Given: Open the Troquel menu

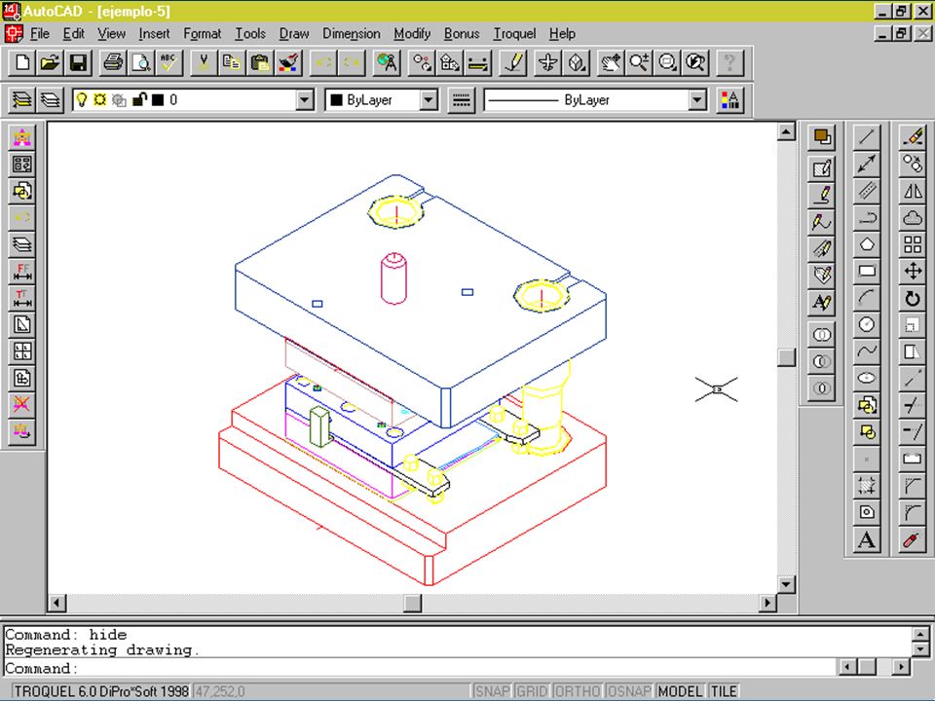Looking at the screenshot, I should [x=514, y=34].
